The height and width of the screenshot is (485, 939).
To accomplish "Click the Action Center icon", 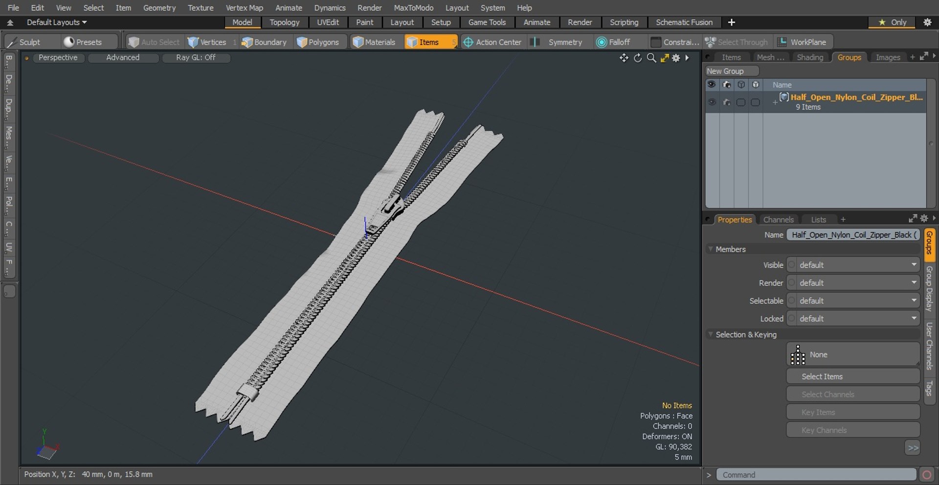I will 468,42.
